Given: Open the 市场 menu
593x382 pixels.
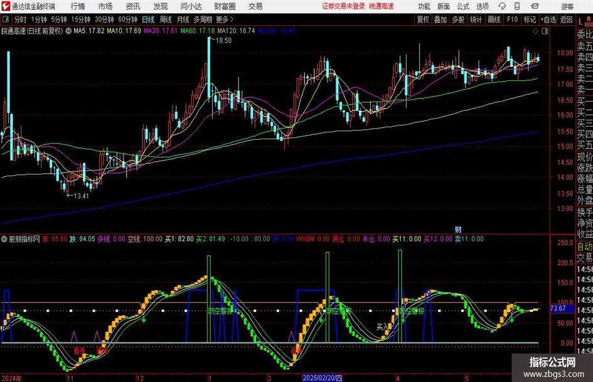Looking at the screenshot, I should tap(105, 6).
